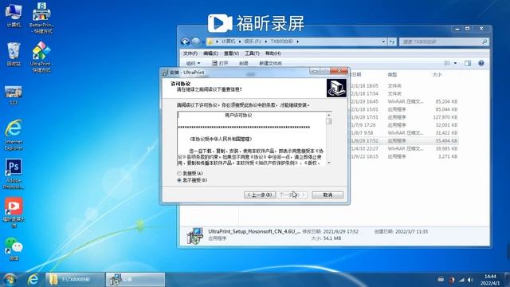This screenshot has height=287, width=510.
Task: Select the Internet Explorer desktop icon
Action: pyautogui.click(x=14, y=135)
